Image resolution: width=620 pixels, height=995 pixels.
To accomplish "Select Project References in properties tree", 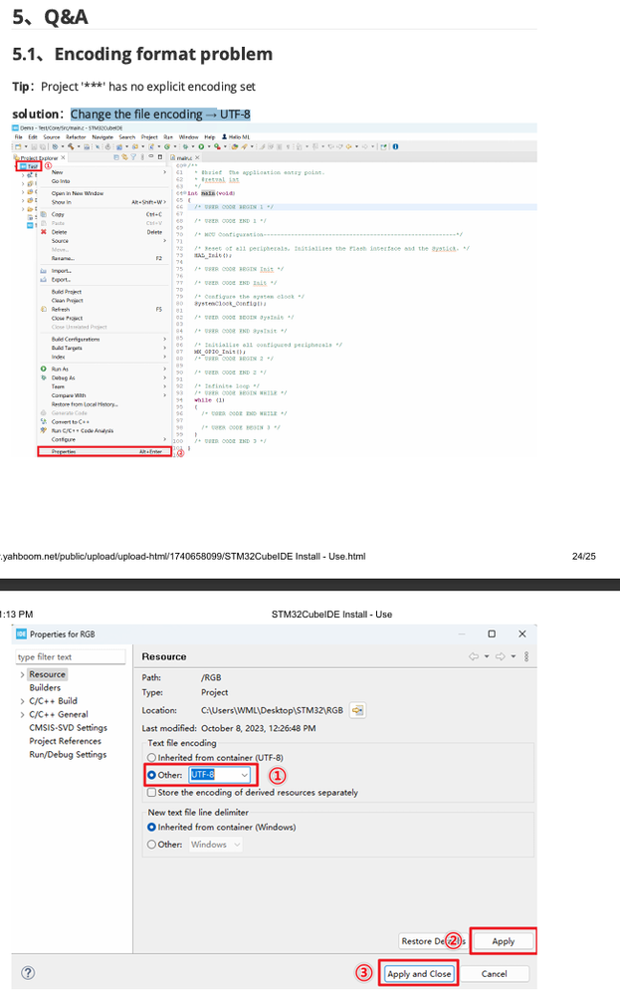I will [65, 741].
